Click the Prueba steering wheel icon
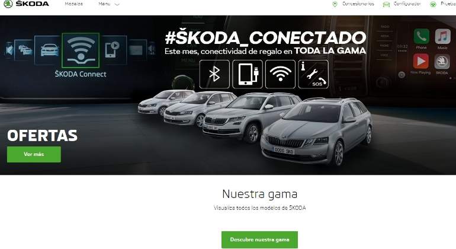The width and height of the screenshot is (456, 249). [433, 4]
